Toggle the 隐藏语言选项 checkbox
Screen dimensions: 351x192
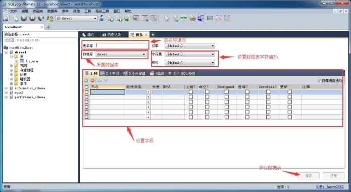tap(320, 81)
